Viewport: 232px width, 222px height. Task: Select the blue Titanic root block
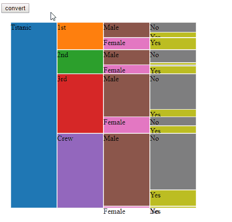pyautogui.click(x=34, y=115)
